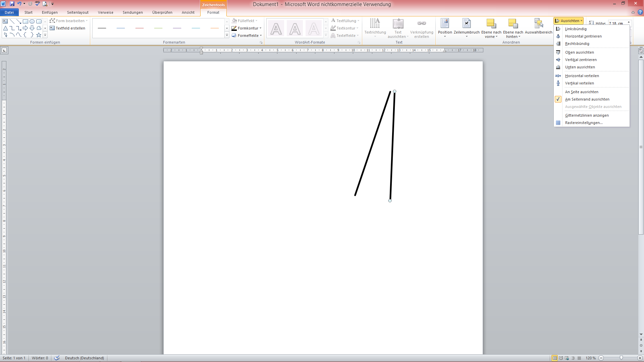Open Text ausrichten menu
The height and width of the screenshot is (362, 644).
point(398,28)
